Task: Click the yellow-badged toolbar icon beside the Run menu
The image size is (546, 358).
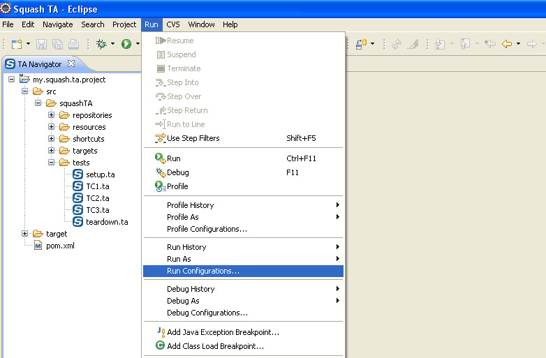Action: tap(361, 44)
